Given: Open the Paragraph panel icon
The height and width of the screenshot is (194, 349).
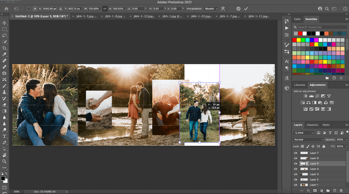Looking at the screenshot, I should coord(287,68).
